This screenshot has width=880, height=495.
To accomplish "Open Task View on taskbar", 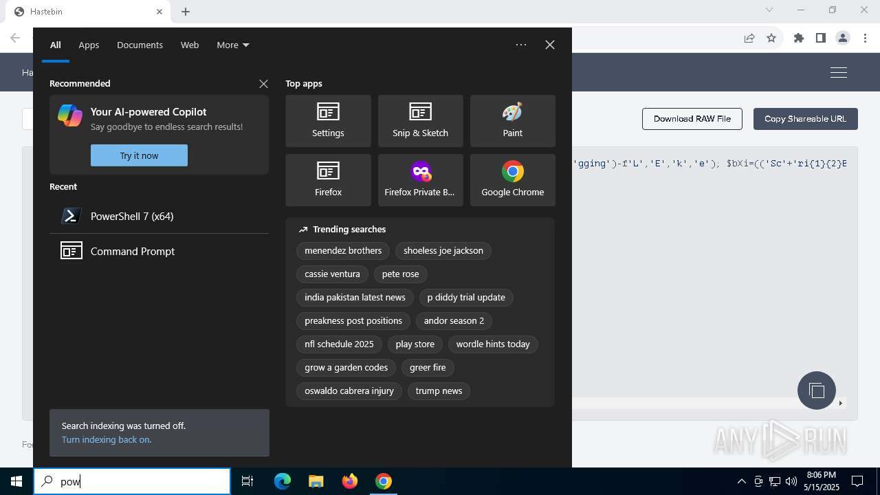I will (247, 481).
